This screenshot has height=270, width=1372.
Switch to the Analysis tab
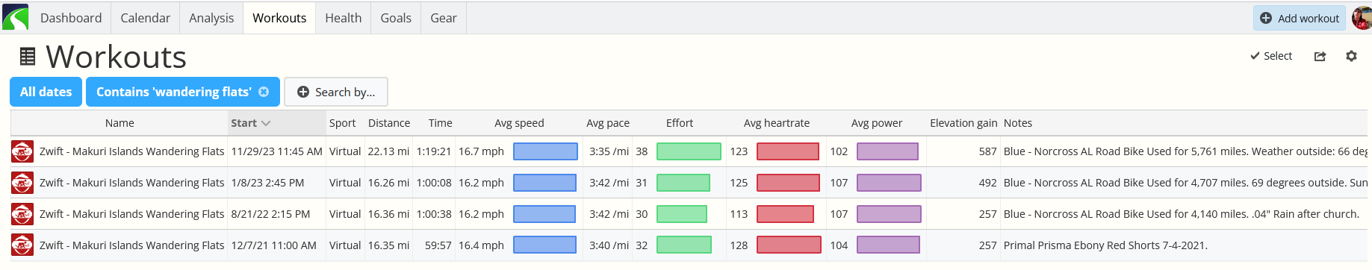pyautogui.click(x=211, y=18)
